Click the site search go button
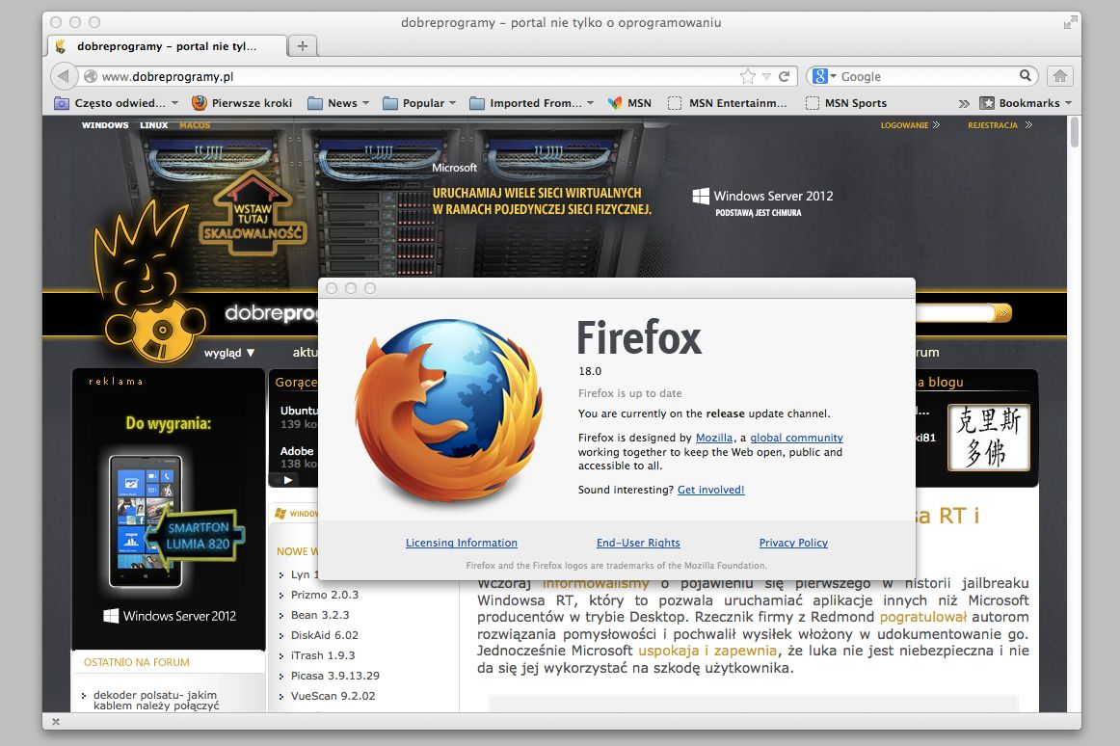The width and height of the screenshot is (1120, 746). coord(1003,312)
